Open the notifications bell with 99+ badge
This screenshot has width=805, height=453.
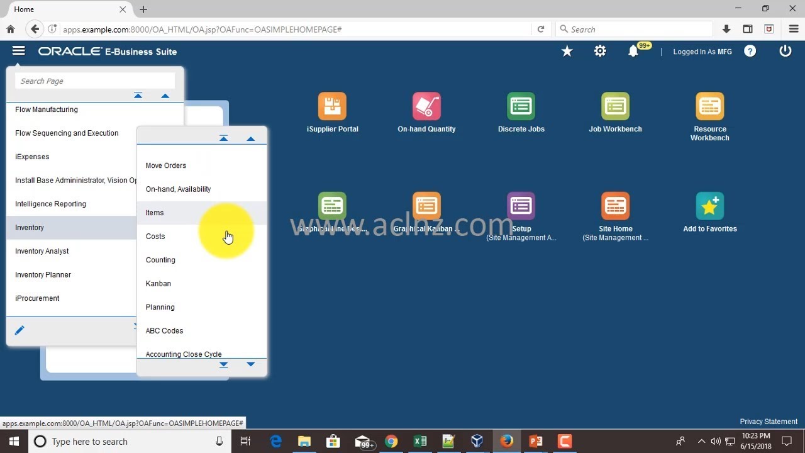(x=633, y=51)
